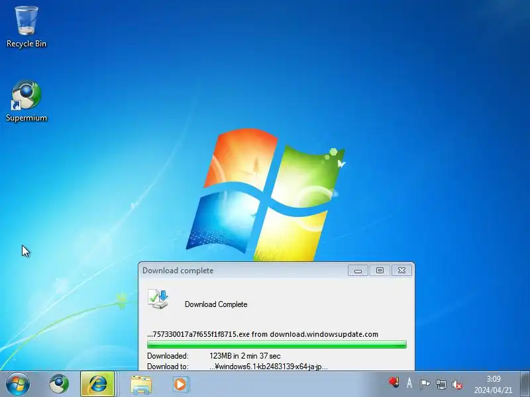Launch Windows Media Player from taskbar
Screen dimensions: 530x397
coord(180,384)
